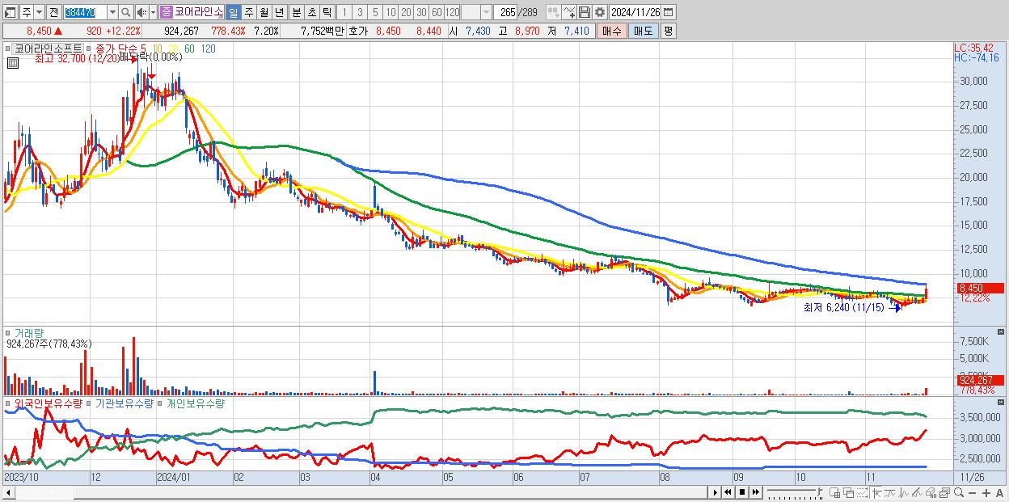Click the 코어라인소프트 stock label on chart

(x=48, y=49)
